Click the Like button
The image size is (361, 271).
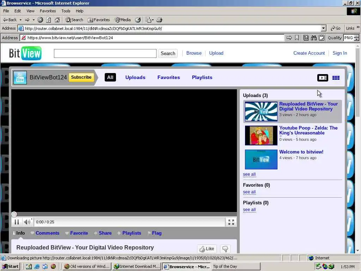tap(207, 249)
